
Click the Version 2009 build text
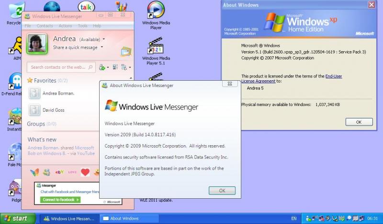[x=140, y=135]
